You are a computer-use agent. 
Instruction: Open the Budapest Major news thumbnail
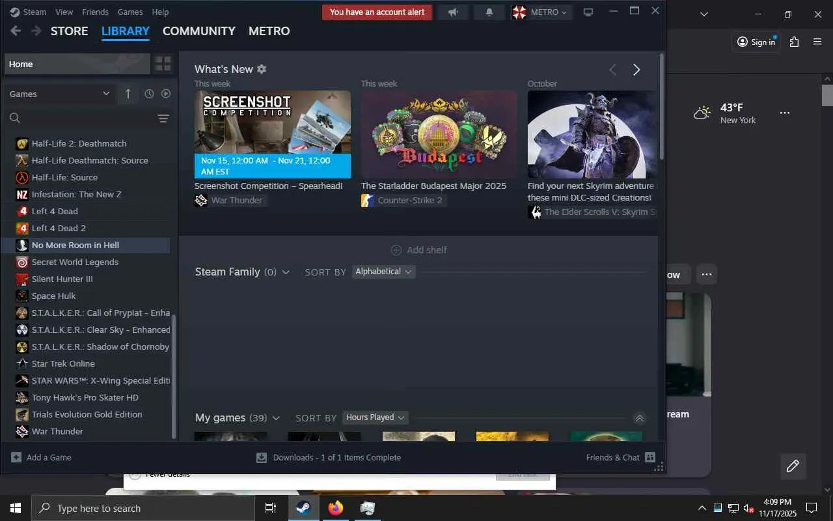(x=439, y=134)
